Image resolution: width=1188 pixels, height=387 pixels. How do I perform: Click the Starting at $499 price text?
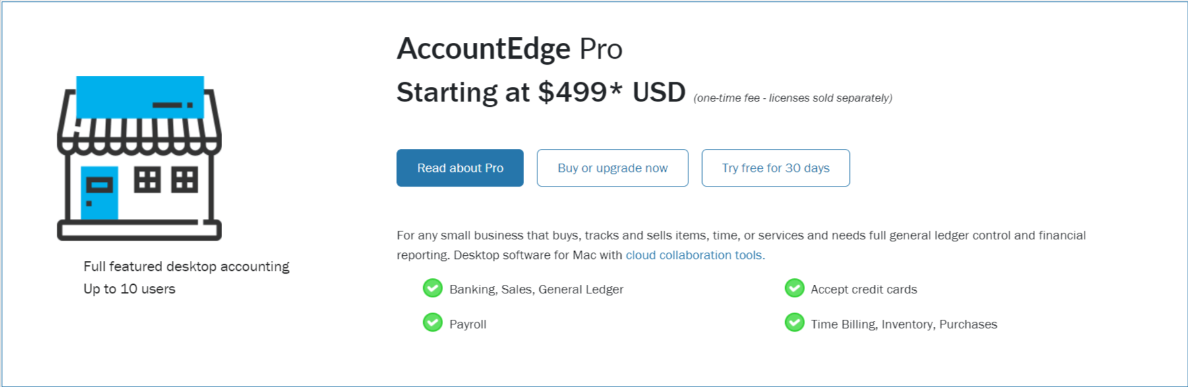[x=541, y=92]
